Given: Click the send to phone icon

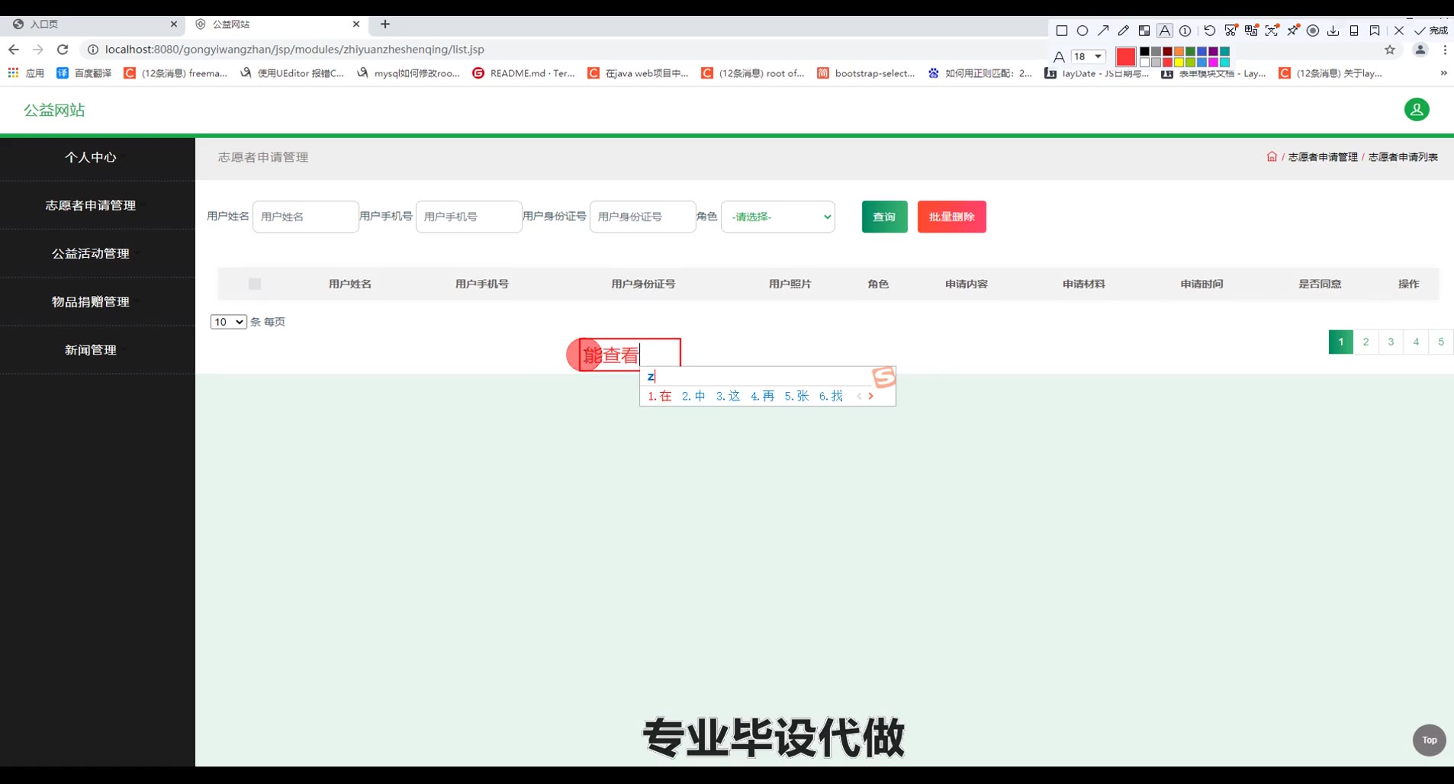Looking at the screenshot, I should (x=1353, y=31).
